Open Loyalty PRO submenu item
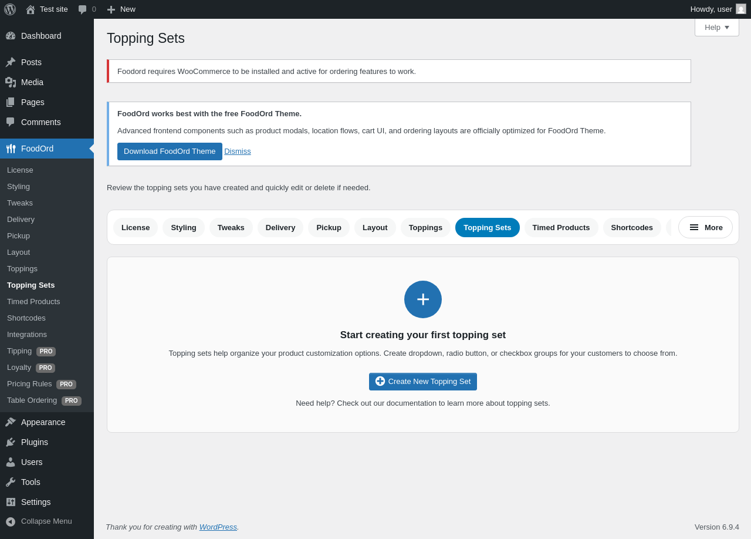Screen dimensions: 751x539 click(47, 368)
